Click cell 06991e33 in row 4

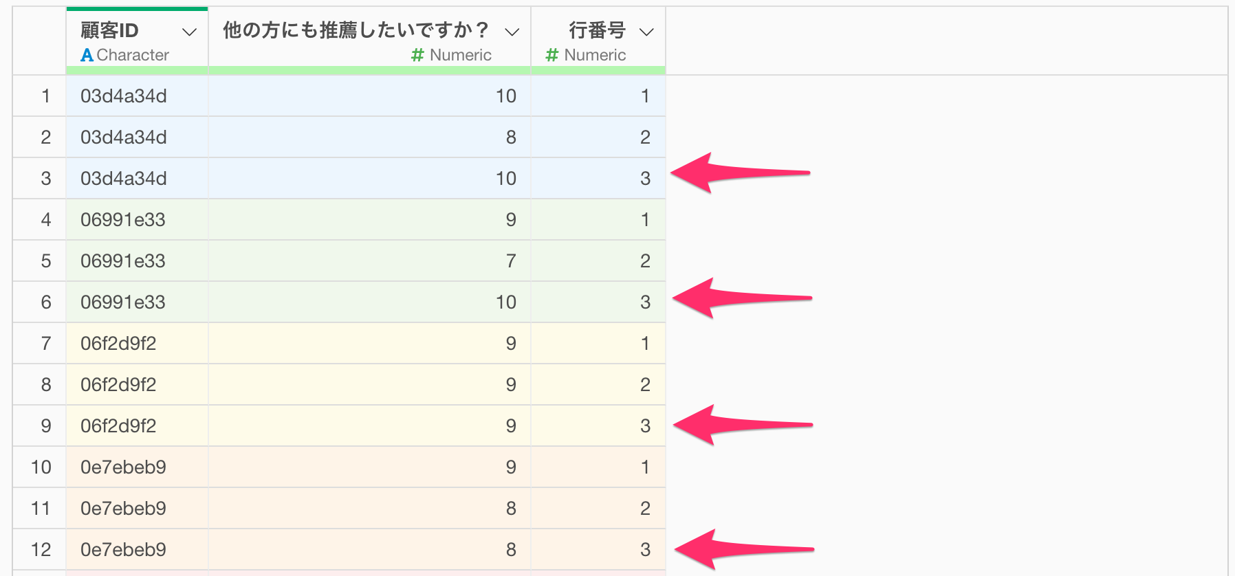click(x=123, y=220)
